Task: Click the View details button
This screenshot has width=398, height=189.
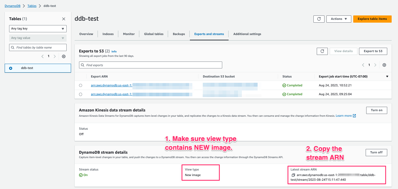Action: click(x=343, y=51)
